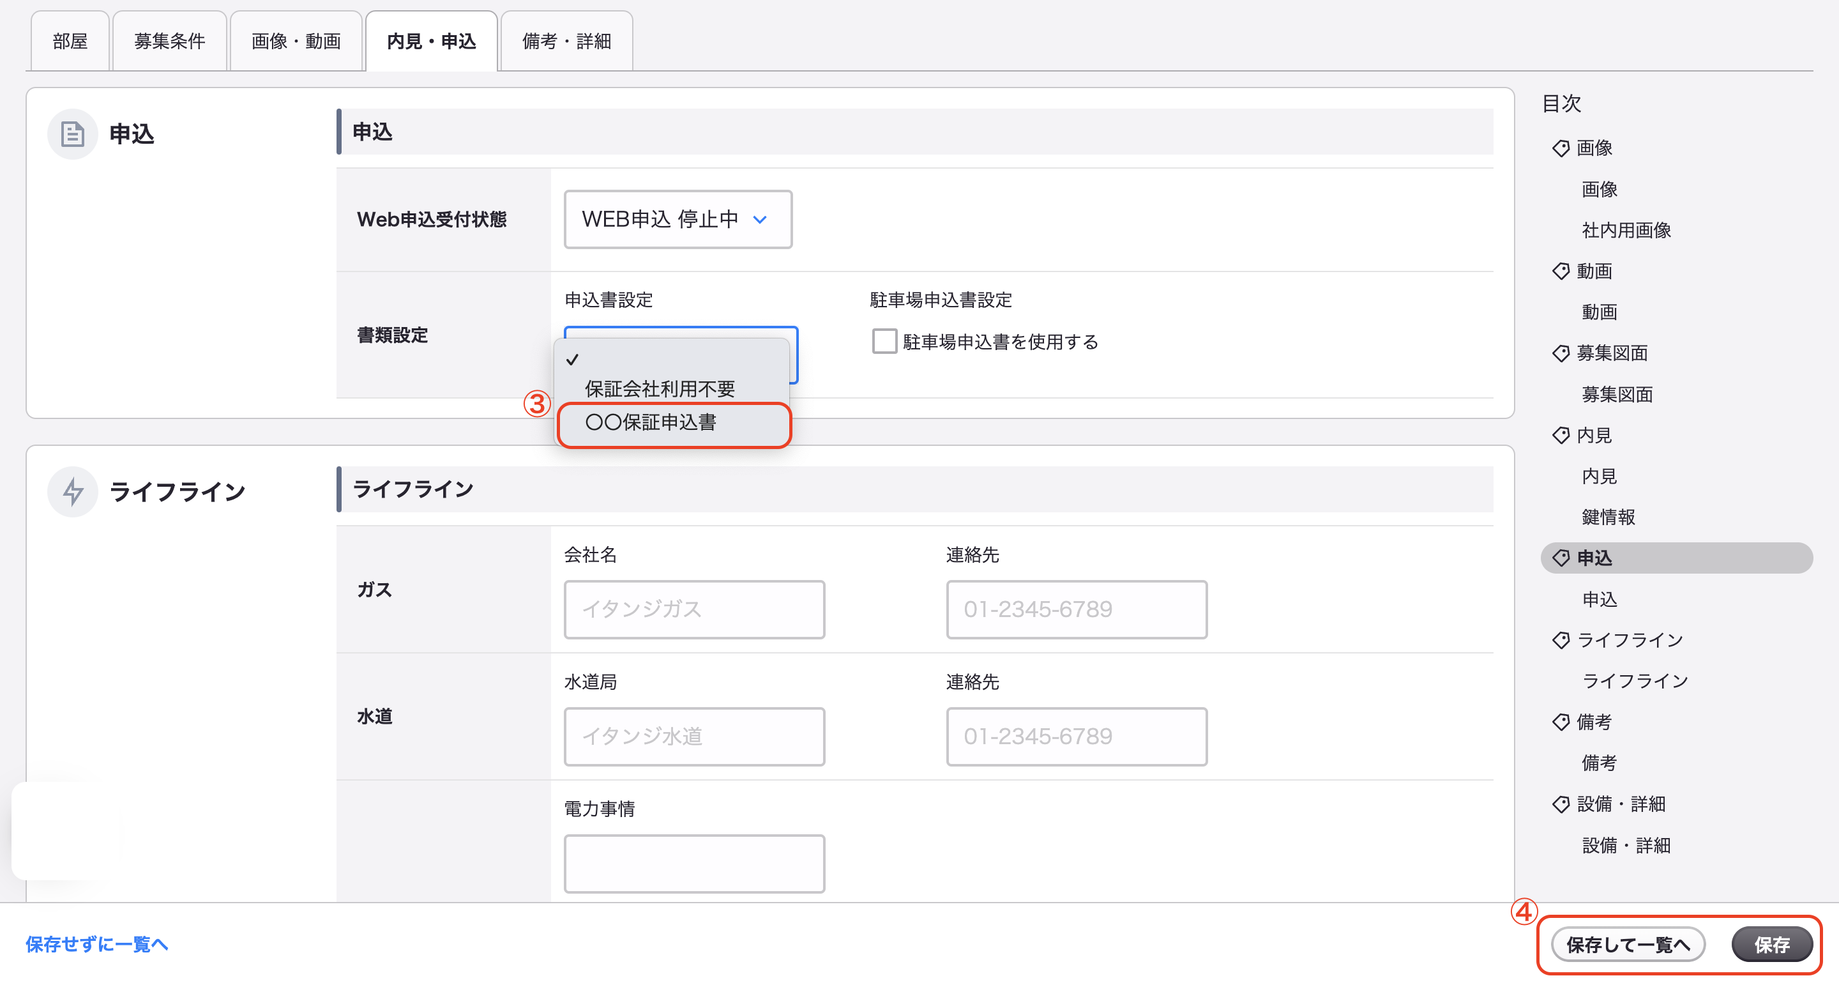Open the 部屋 tab

tap(70, 41)
